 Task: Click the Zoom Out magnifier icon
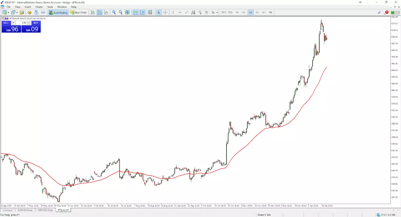click(x=121, y=13)
